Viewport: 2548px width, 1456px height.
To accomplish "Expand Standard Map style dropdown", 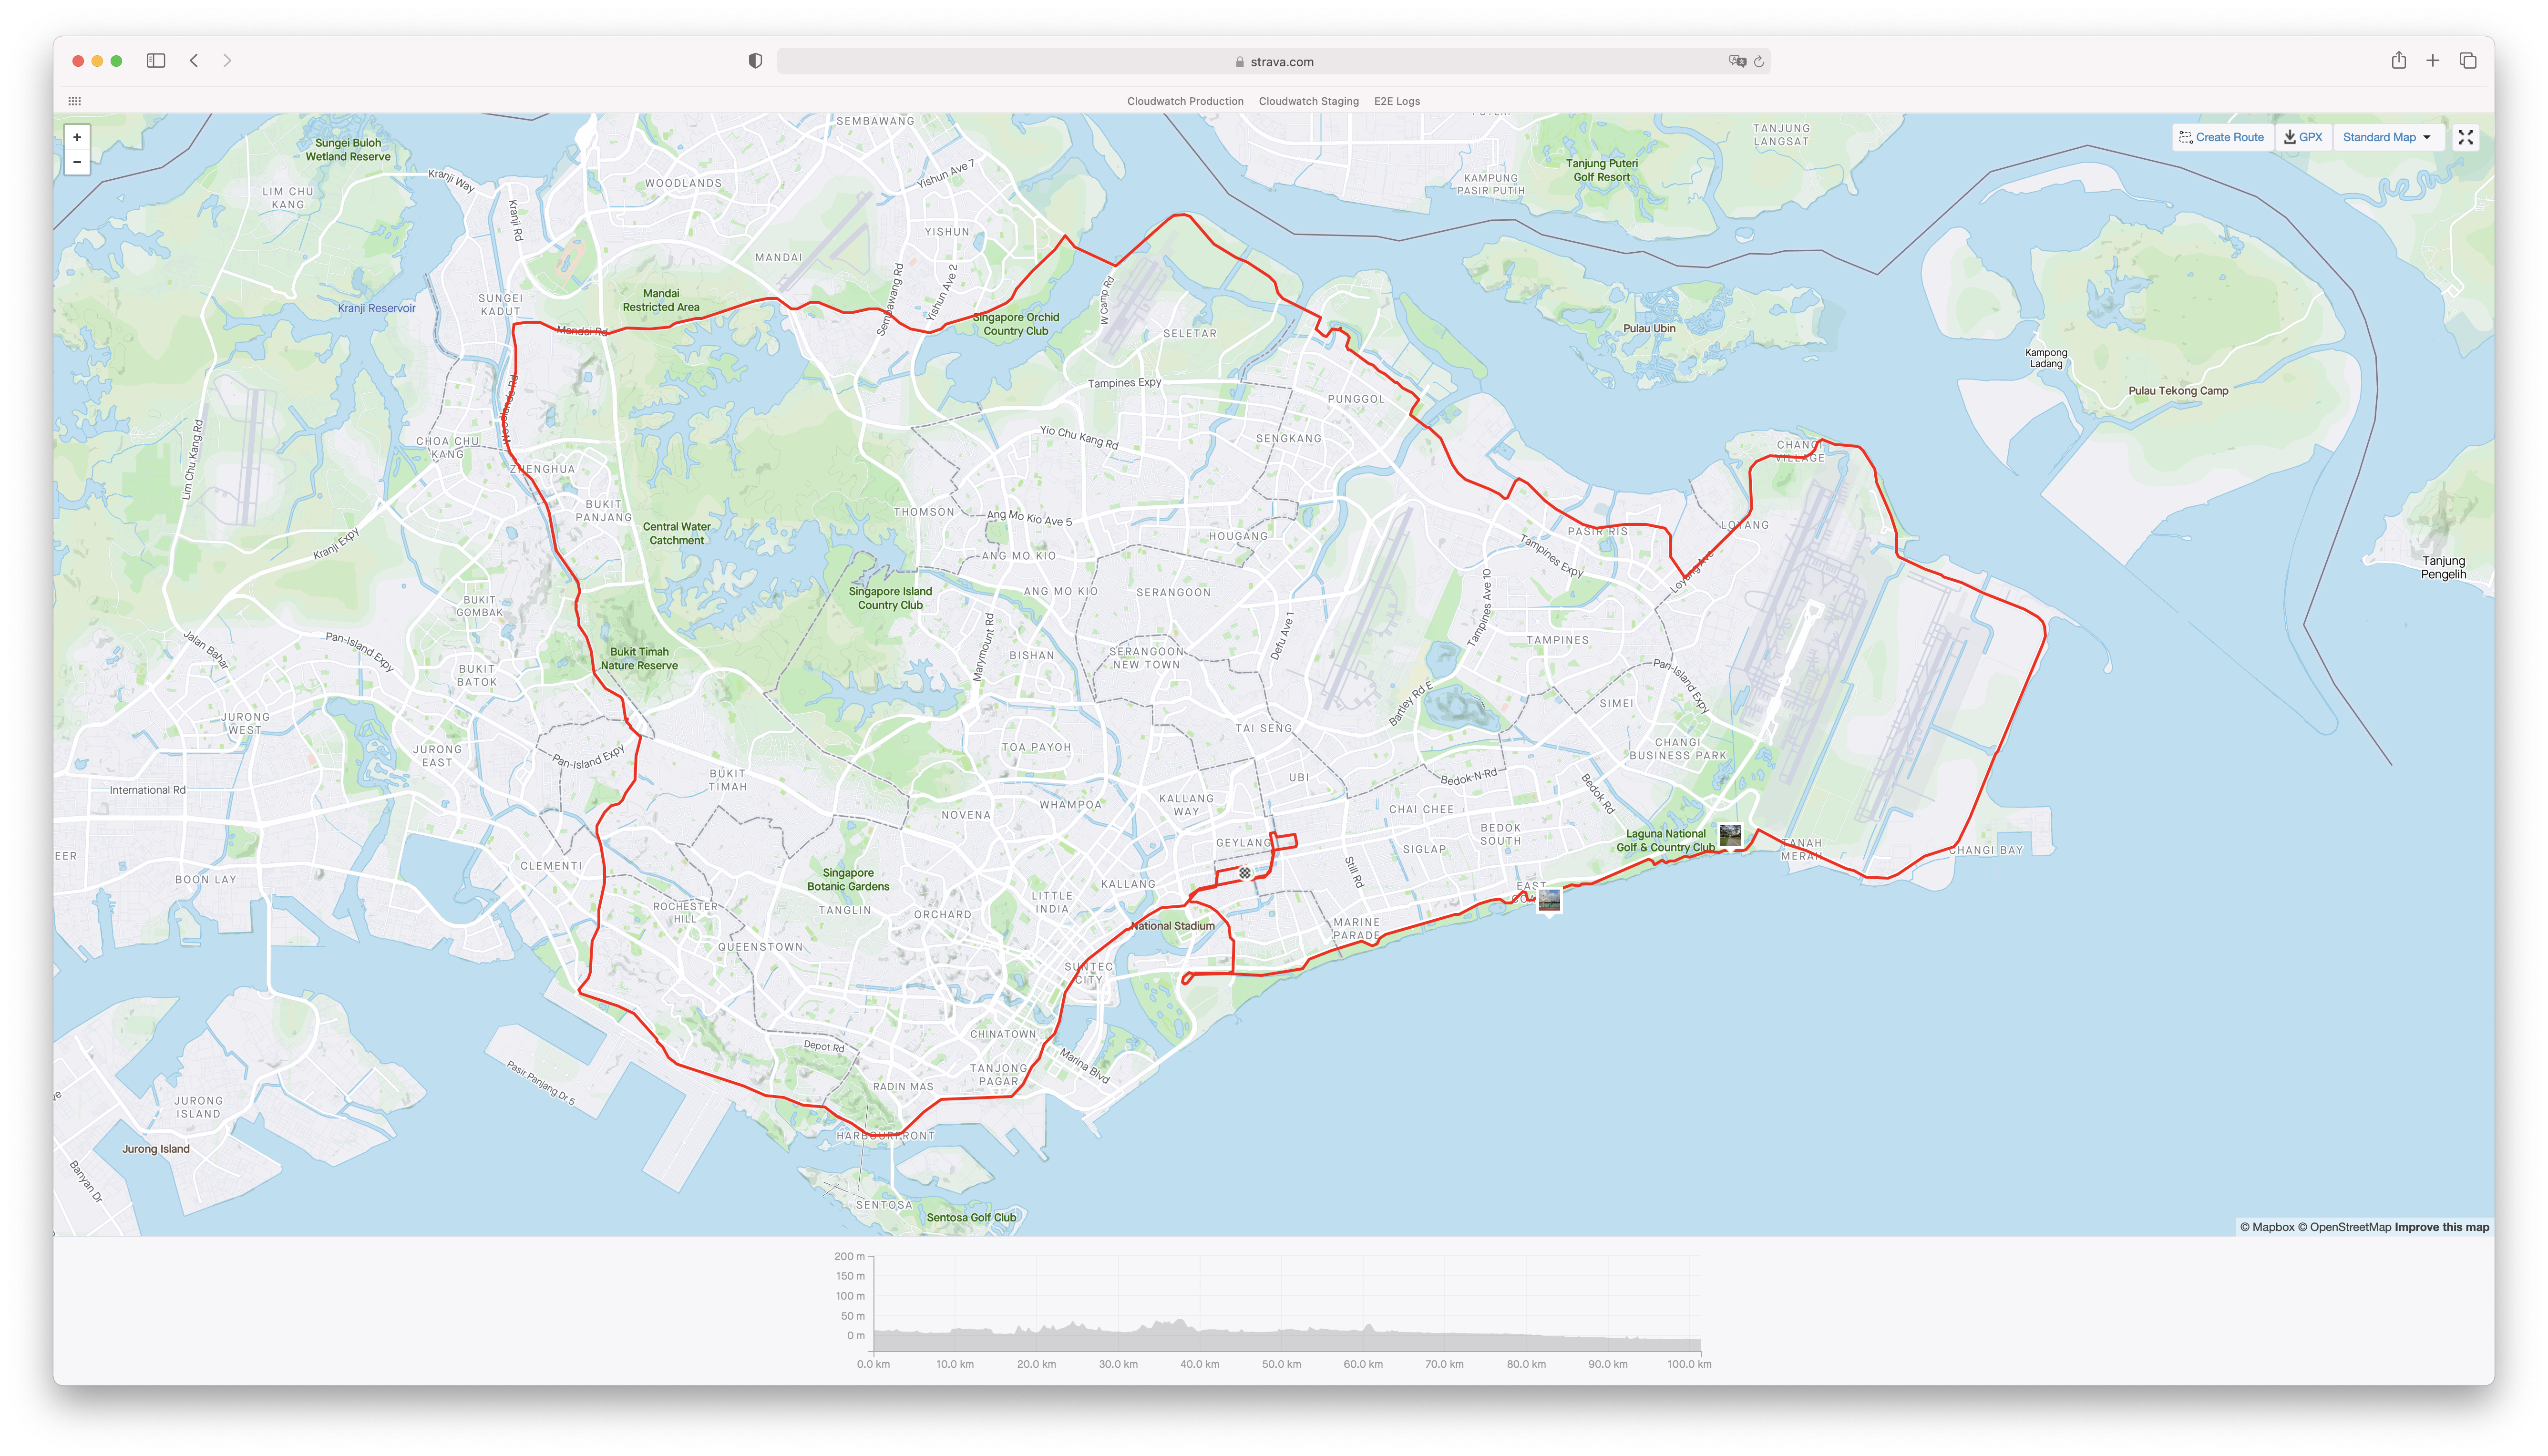I will (x=2386, y=138).
